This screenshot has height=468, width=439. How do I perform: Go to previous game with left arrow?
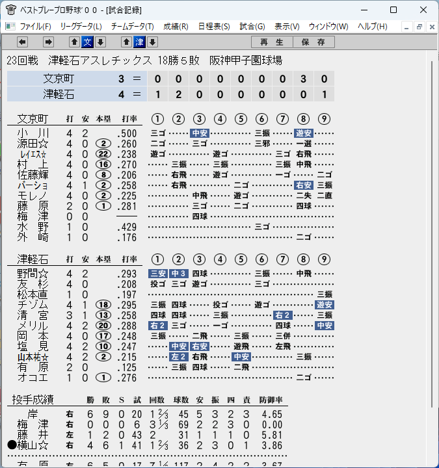[x=22, y=42]
